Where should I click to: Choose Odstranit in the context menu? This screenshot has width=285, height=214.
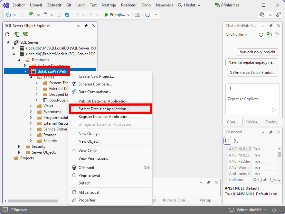(110, 168)
